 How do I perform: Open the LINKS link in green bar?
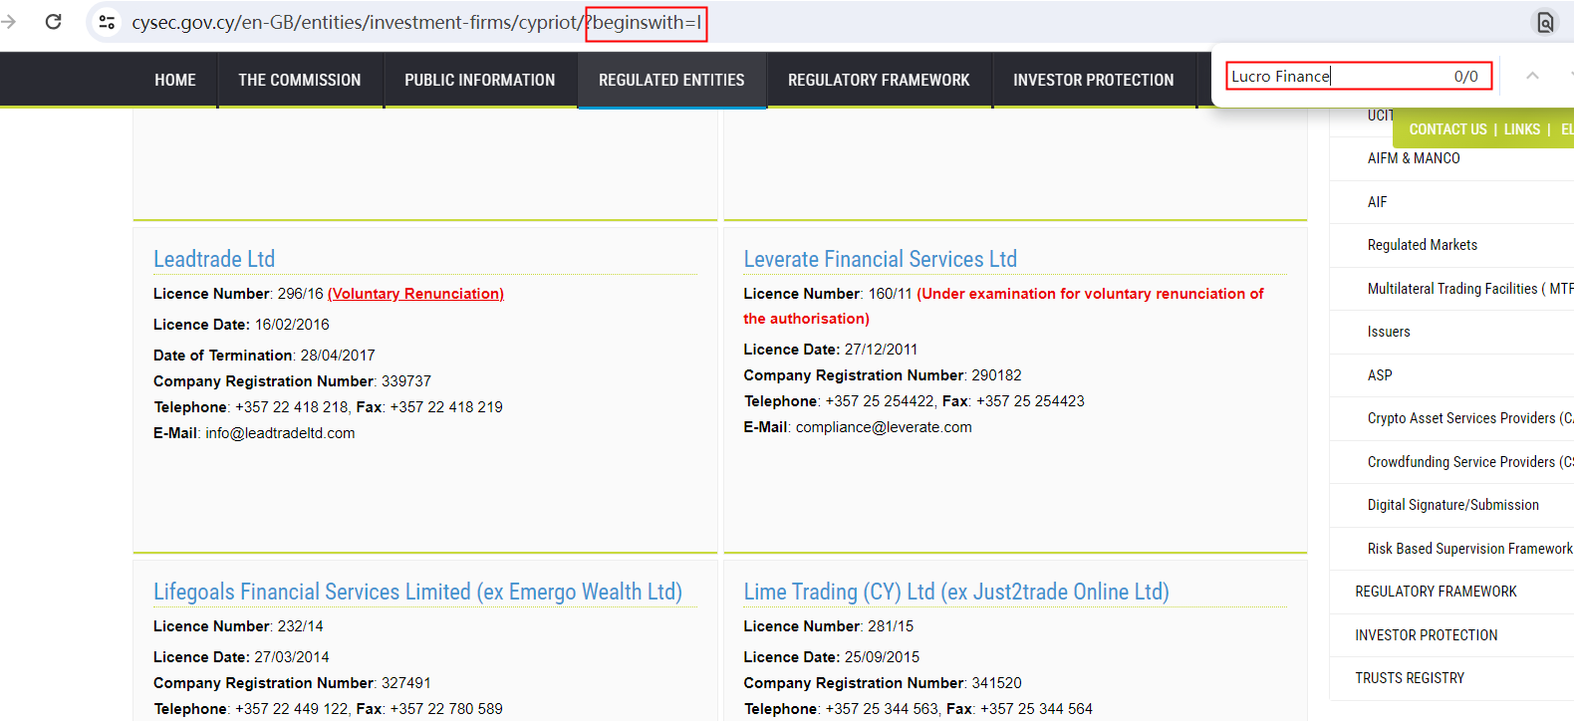tap(1521, 129)
